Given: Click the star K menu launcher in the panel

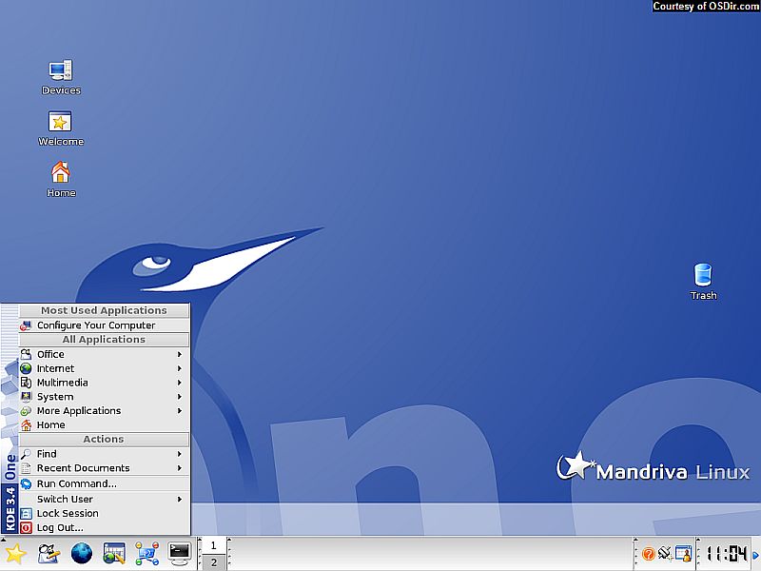Looking at the screenshot, I should tap(15, 554).
